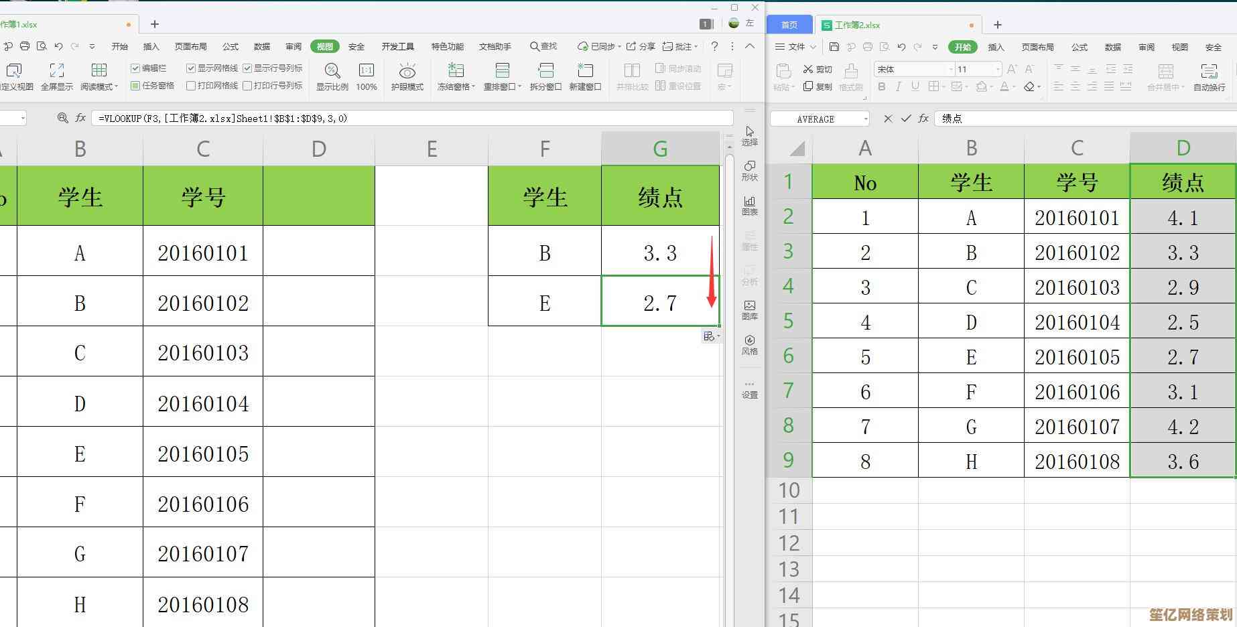Uncheck the 编辑栏 formula bar checkbox

[x=135, y=68]
